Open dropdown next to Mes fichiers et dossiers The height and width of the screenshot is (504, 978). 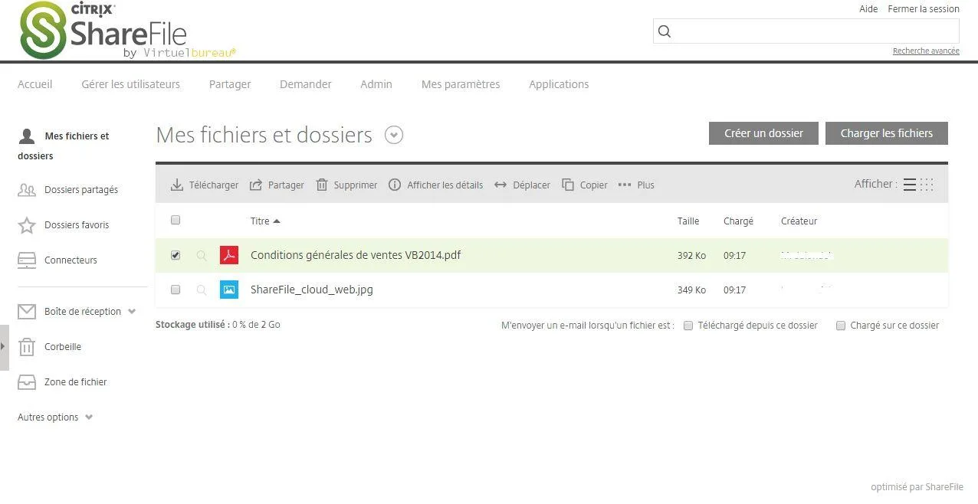coord(394,136)
